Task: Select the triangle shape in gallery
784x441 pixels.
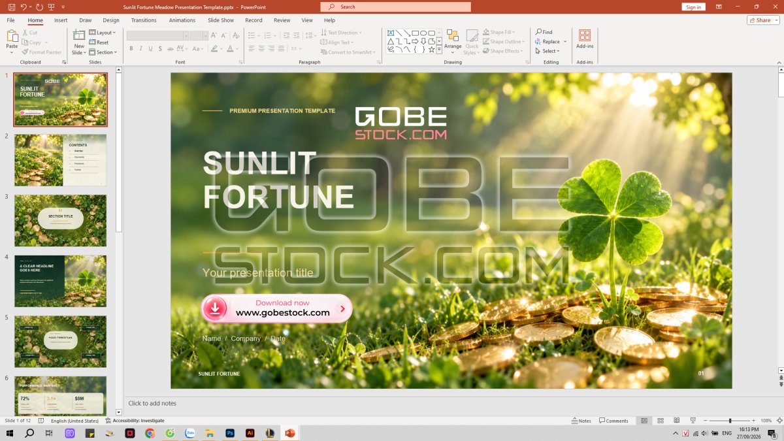Action: click(x=391, y=41)
